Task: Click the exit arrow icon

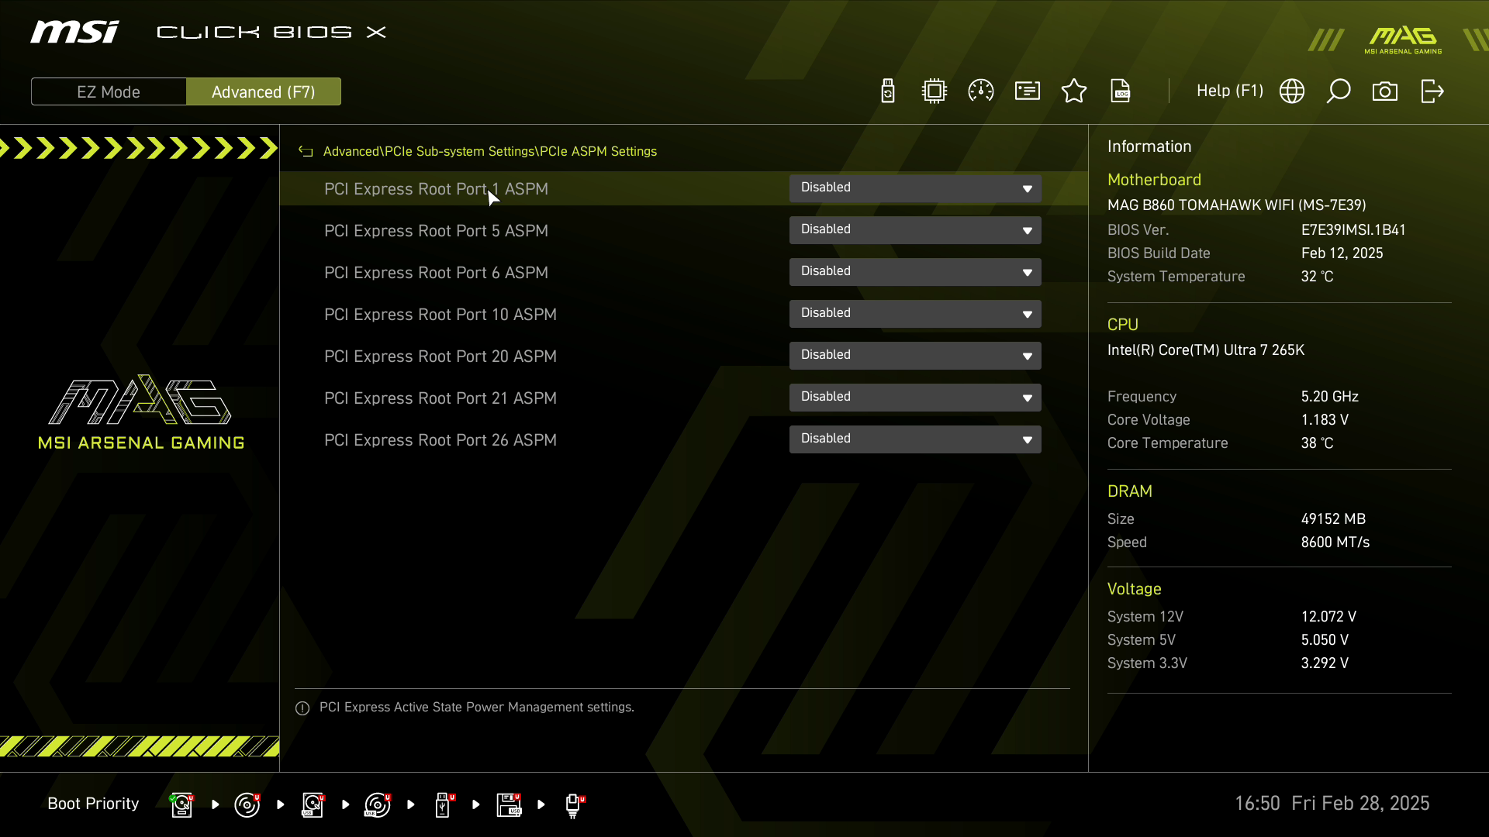Action: 1432,91
